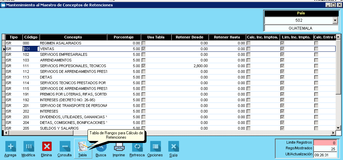The height and width of the screenshot is (160, 343).
Task: Click the Porcentaje column header
Action: (124, 37)
